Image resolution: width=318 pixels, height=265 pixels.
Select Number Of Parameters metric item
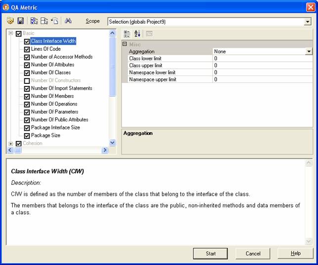[54, 112]
